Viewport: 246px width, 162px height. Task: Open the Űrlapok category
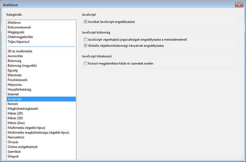pos(41,156)
